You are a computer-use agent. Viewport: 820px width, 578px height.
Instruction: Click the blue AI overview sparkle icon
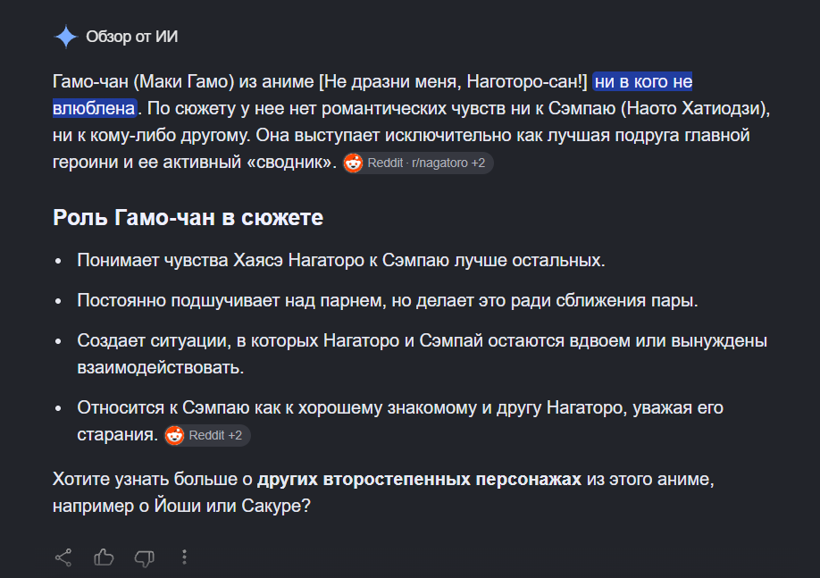[66, 37]
